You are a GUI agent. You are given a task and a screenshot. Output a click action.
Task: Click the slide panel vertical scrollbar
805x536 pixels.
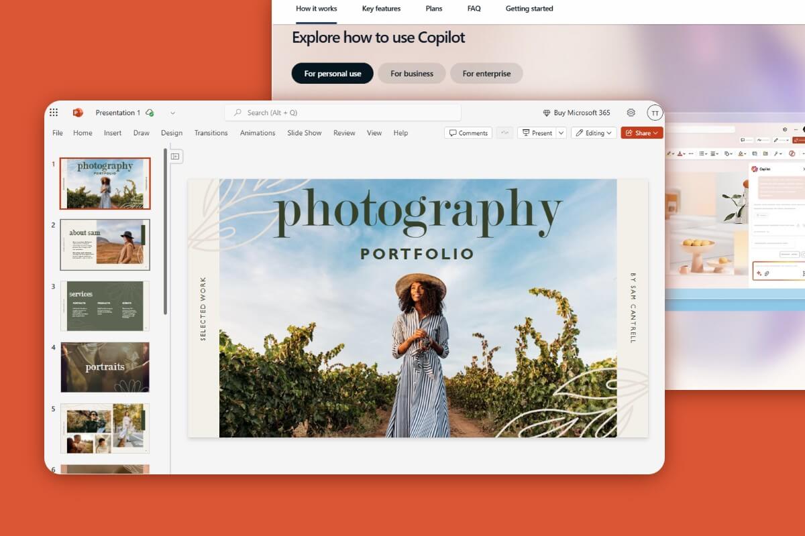[x=165, y=234]
